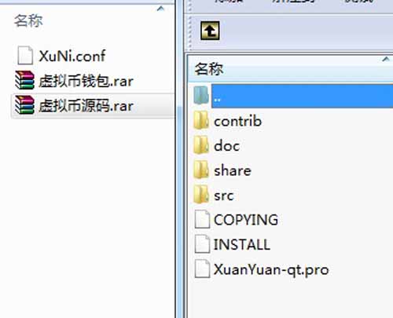
Task: Toggle sort arrow above left 名称 column
Action: [x=160, y=9]
